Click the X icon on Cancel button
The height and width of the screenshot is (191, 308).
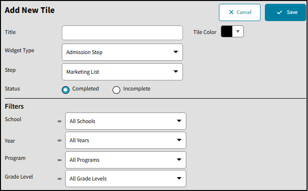pos(231,12)
